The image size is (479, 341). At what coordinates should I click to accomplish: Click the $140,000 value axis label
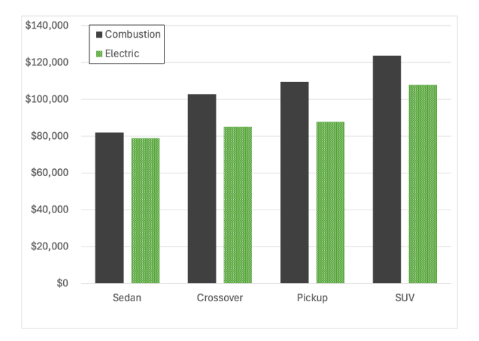47,26
